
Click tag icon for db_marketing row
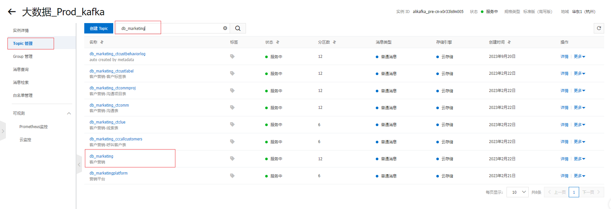tap(232, 159)
